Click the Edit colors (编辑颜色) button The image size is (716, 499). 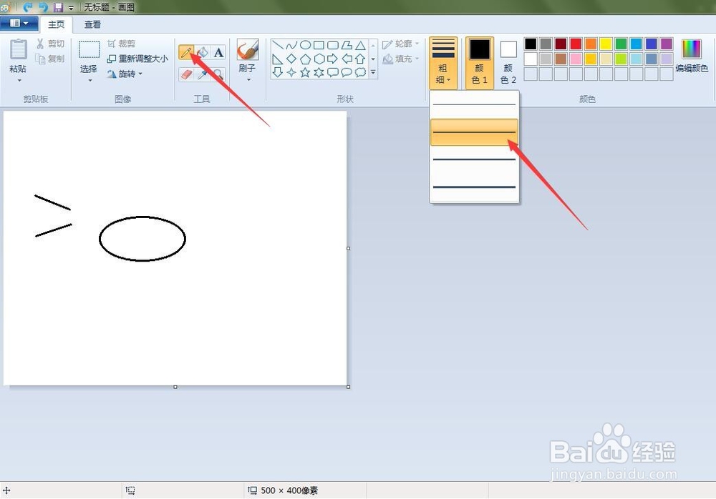click(692, 56)
